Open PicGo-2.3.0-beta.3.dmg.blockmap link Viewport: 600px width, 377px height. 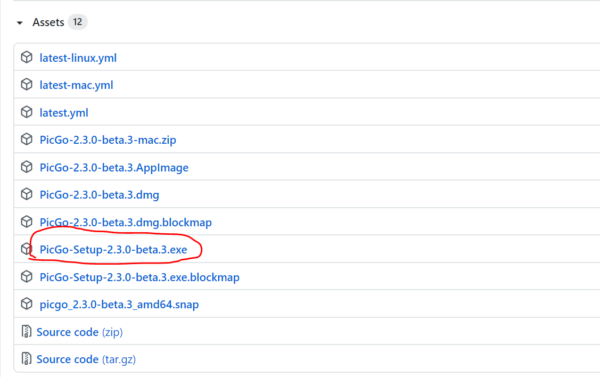click(x=126, y=222)
